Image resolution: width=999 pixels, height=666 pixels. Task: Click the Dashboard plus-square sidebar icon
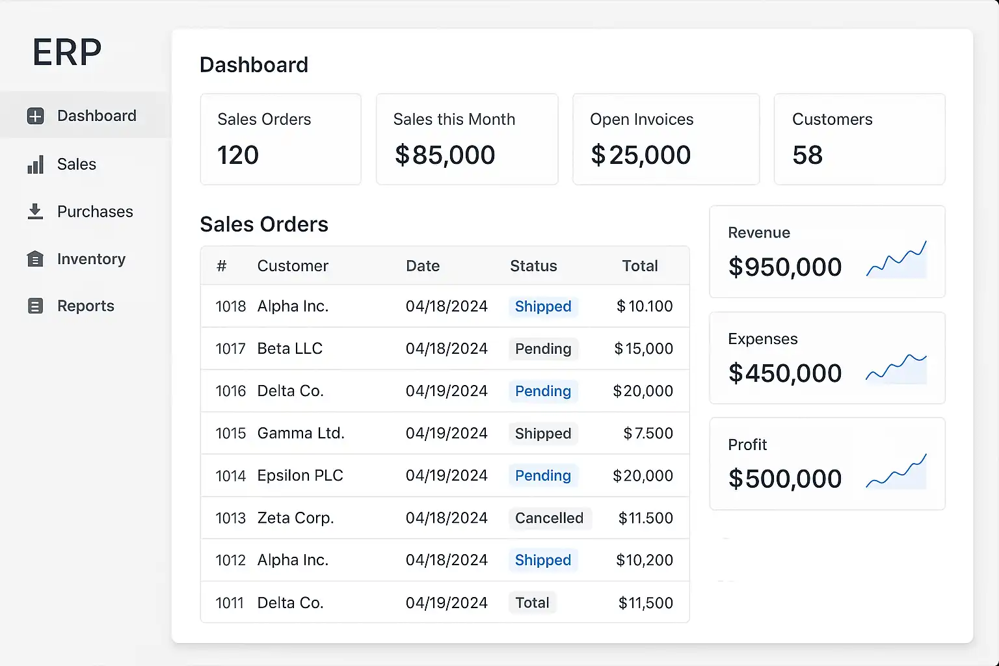35,116
